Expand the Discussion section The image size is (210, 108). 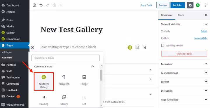[x=184, y=91]
